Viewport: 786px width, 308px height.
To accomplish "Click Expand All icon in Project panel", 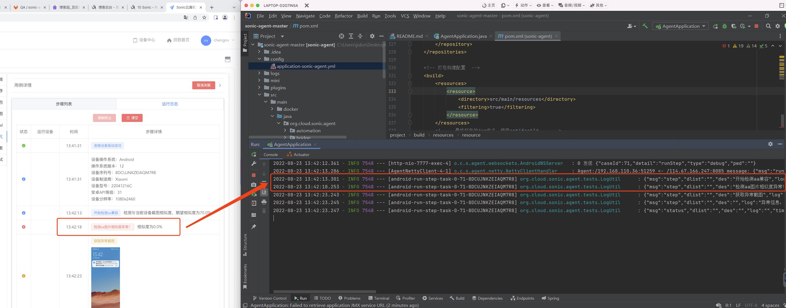I will pyautogui.click(x=351, y=36).
